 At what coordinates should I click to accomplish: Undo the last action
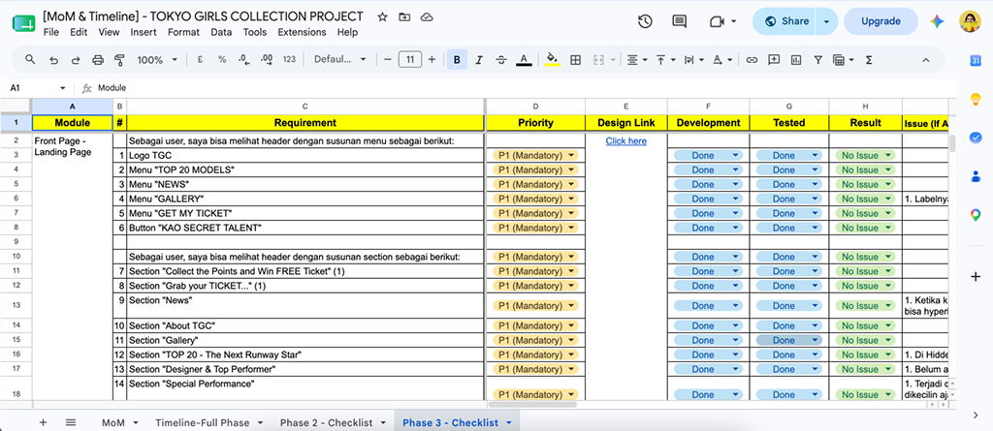[x=54, y=59]
